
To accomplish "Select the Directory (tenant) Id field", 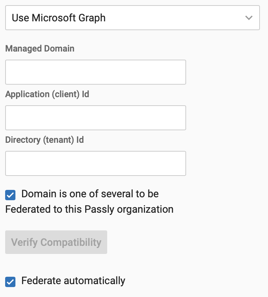I will click(x=95, y=163).
